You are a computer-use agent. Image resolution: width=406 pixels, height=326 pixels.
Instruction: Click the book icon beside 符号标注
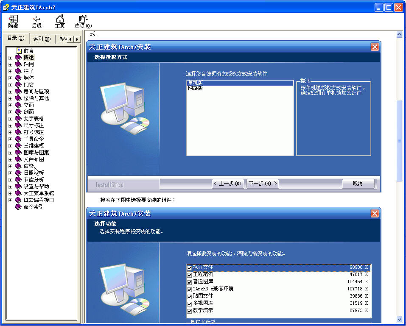point(18,132)
